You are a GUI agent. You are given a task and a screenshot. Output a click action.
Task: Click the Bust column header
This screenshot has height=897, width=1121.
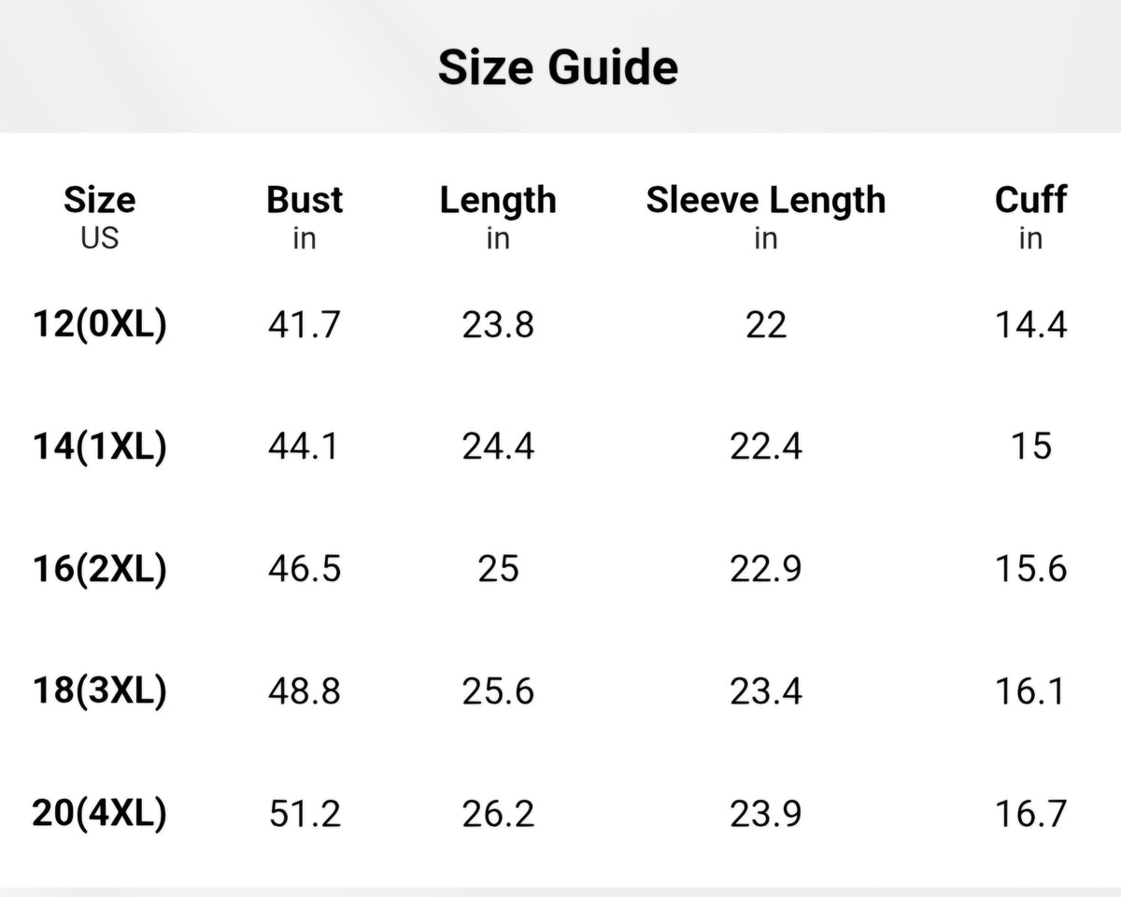(305, 217)
